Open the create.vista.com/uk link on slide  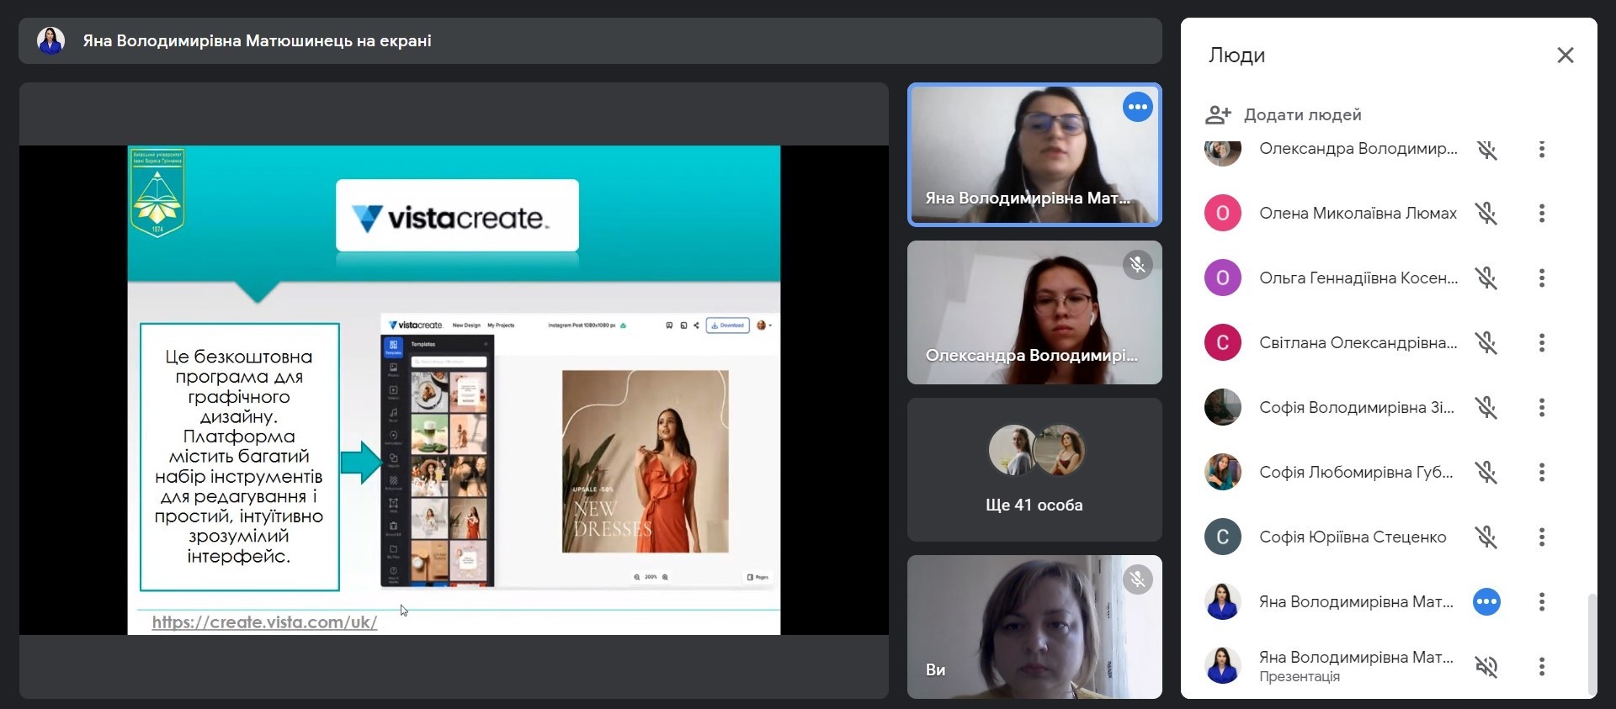pyautogui.click(x=264, y=622)
